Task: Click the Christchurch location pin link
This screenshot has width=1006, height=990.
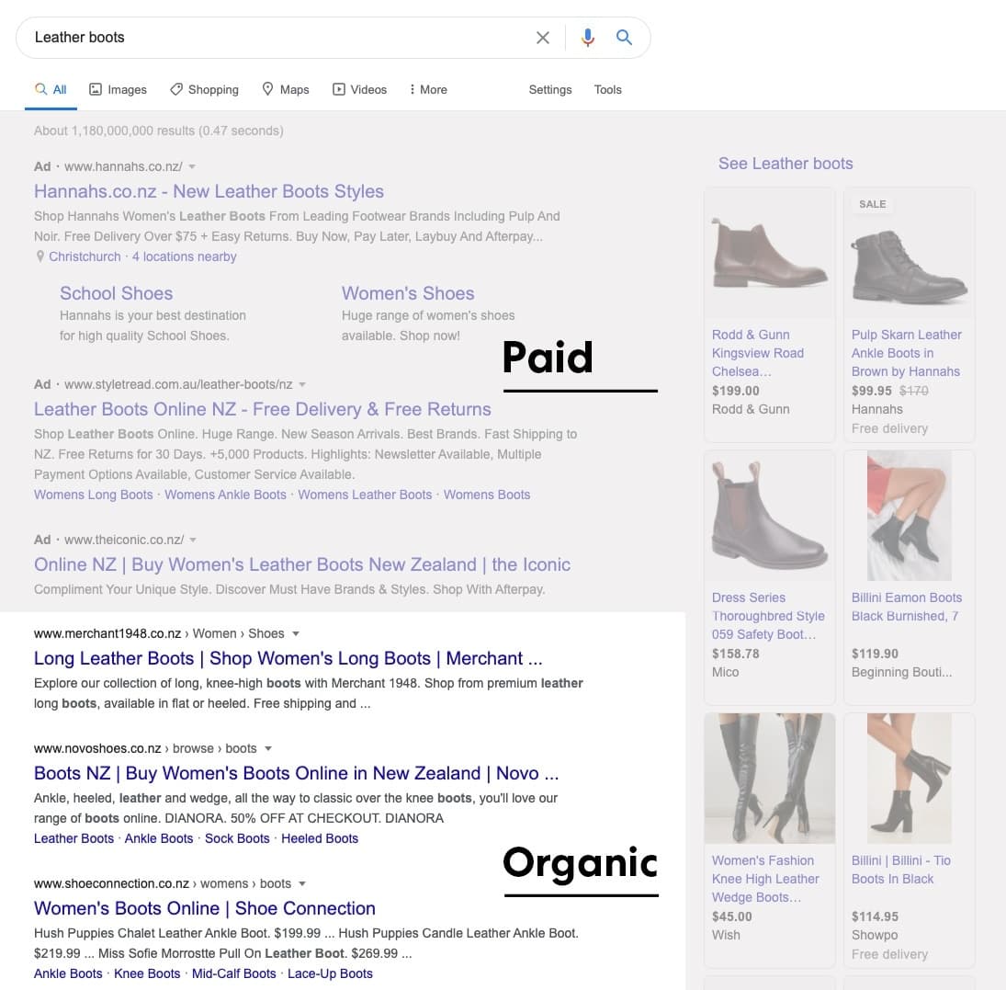Action: [x=84, y=256]
